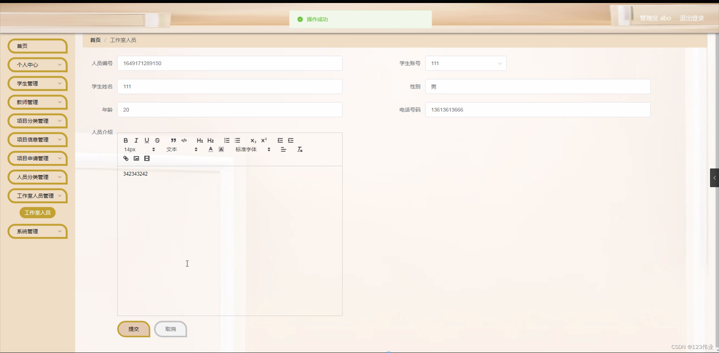The width and height of the screenshot is (719, 353).
Task: Insert a blockquote in the editor
Action: (x=173, y=140)
